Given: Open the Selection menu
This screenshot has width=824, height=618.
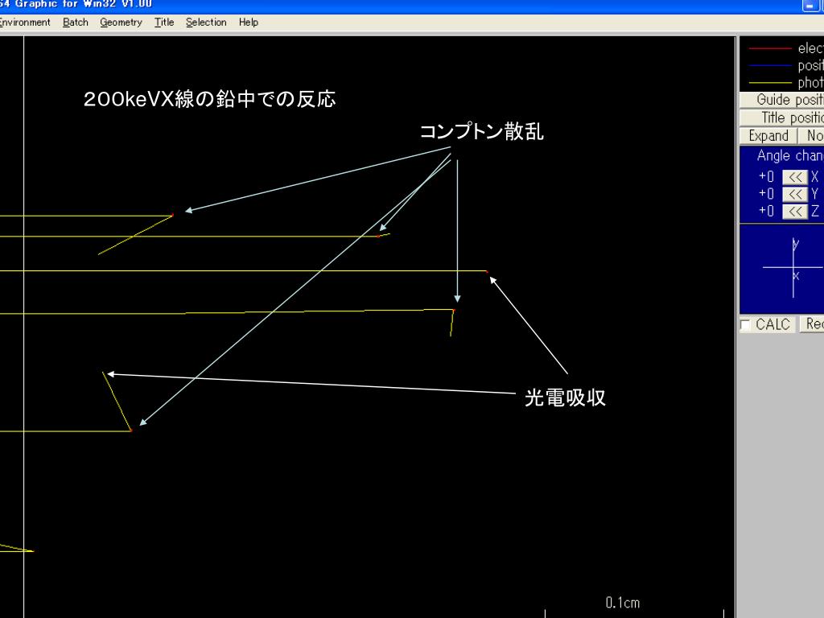Looking at the screenshot, I should 206,22.
